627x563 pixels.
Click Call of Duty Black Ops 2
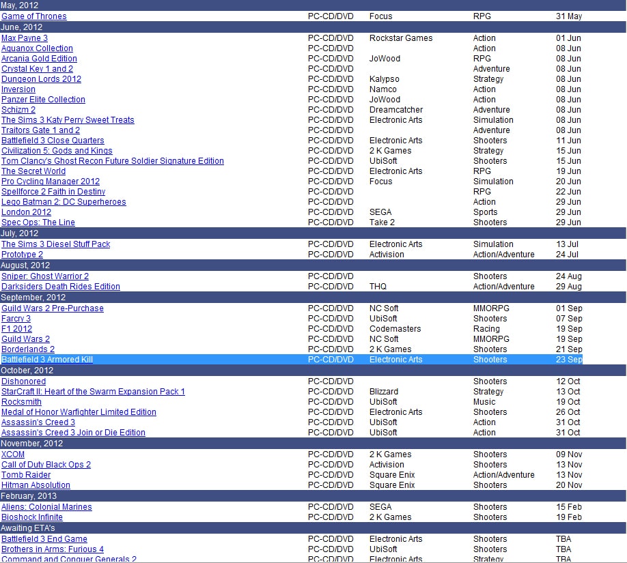click(x=46, y=465)
